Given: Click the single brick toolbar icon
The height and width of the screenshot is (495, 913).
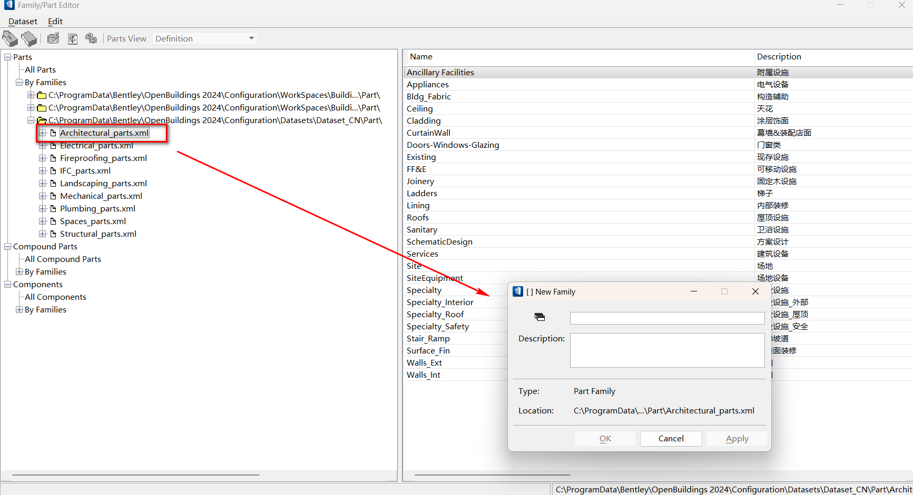Looking at the screenshot, I should pos(29,38).
